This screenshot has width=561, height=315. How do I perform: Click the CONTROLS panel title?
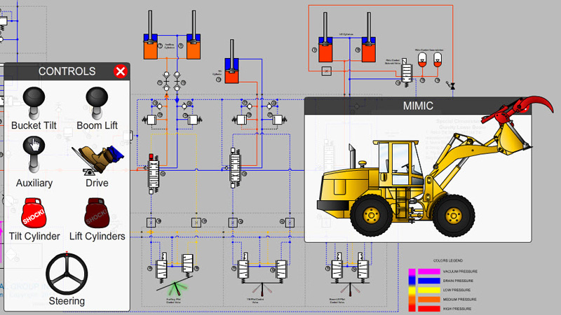67,71
